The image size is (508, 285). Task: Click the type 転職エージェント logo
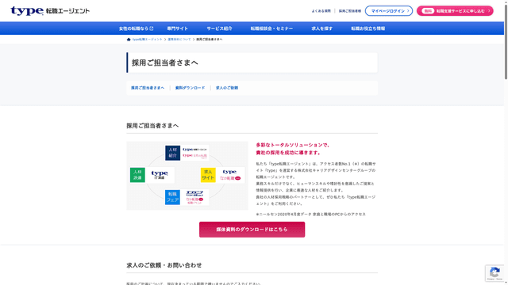point(50,10)
